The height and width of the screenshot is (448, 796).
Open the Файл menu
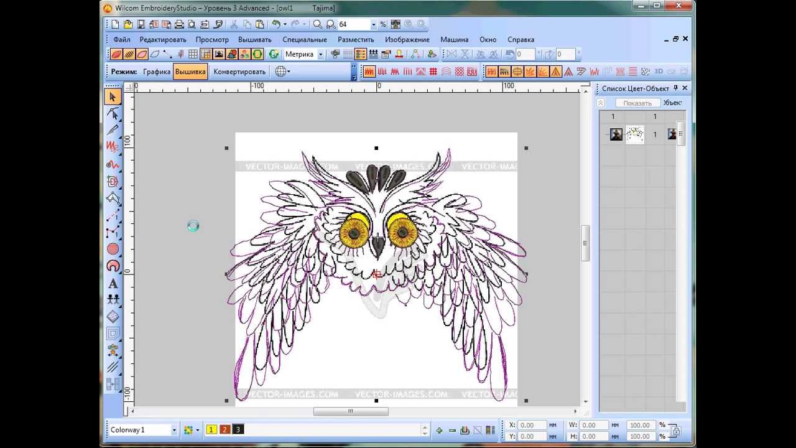click(122, 39)
